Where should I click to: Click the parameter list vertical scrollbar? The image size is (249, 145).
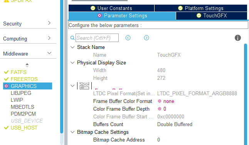coord(246,94)
